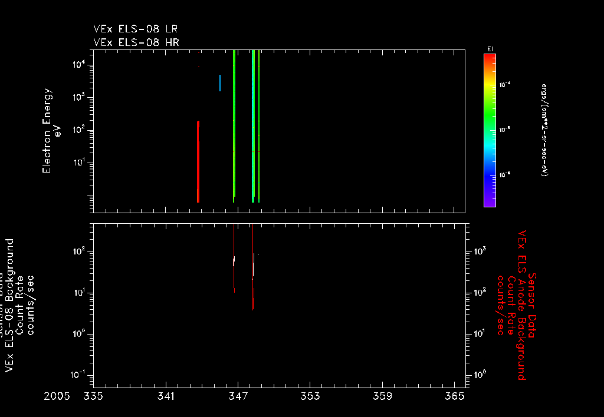Click the x-axis label 341
604x417 pixels.
[166, 396]
